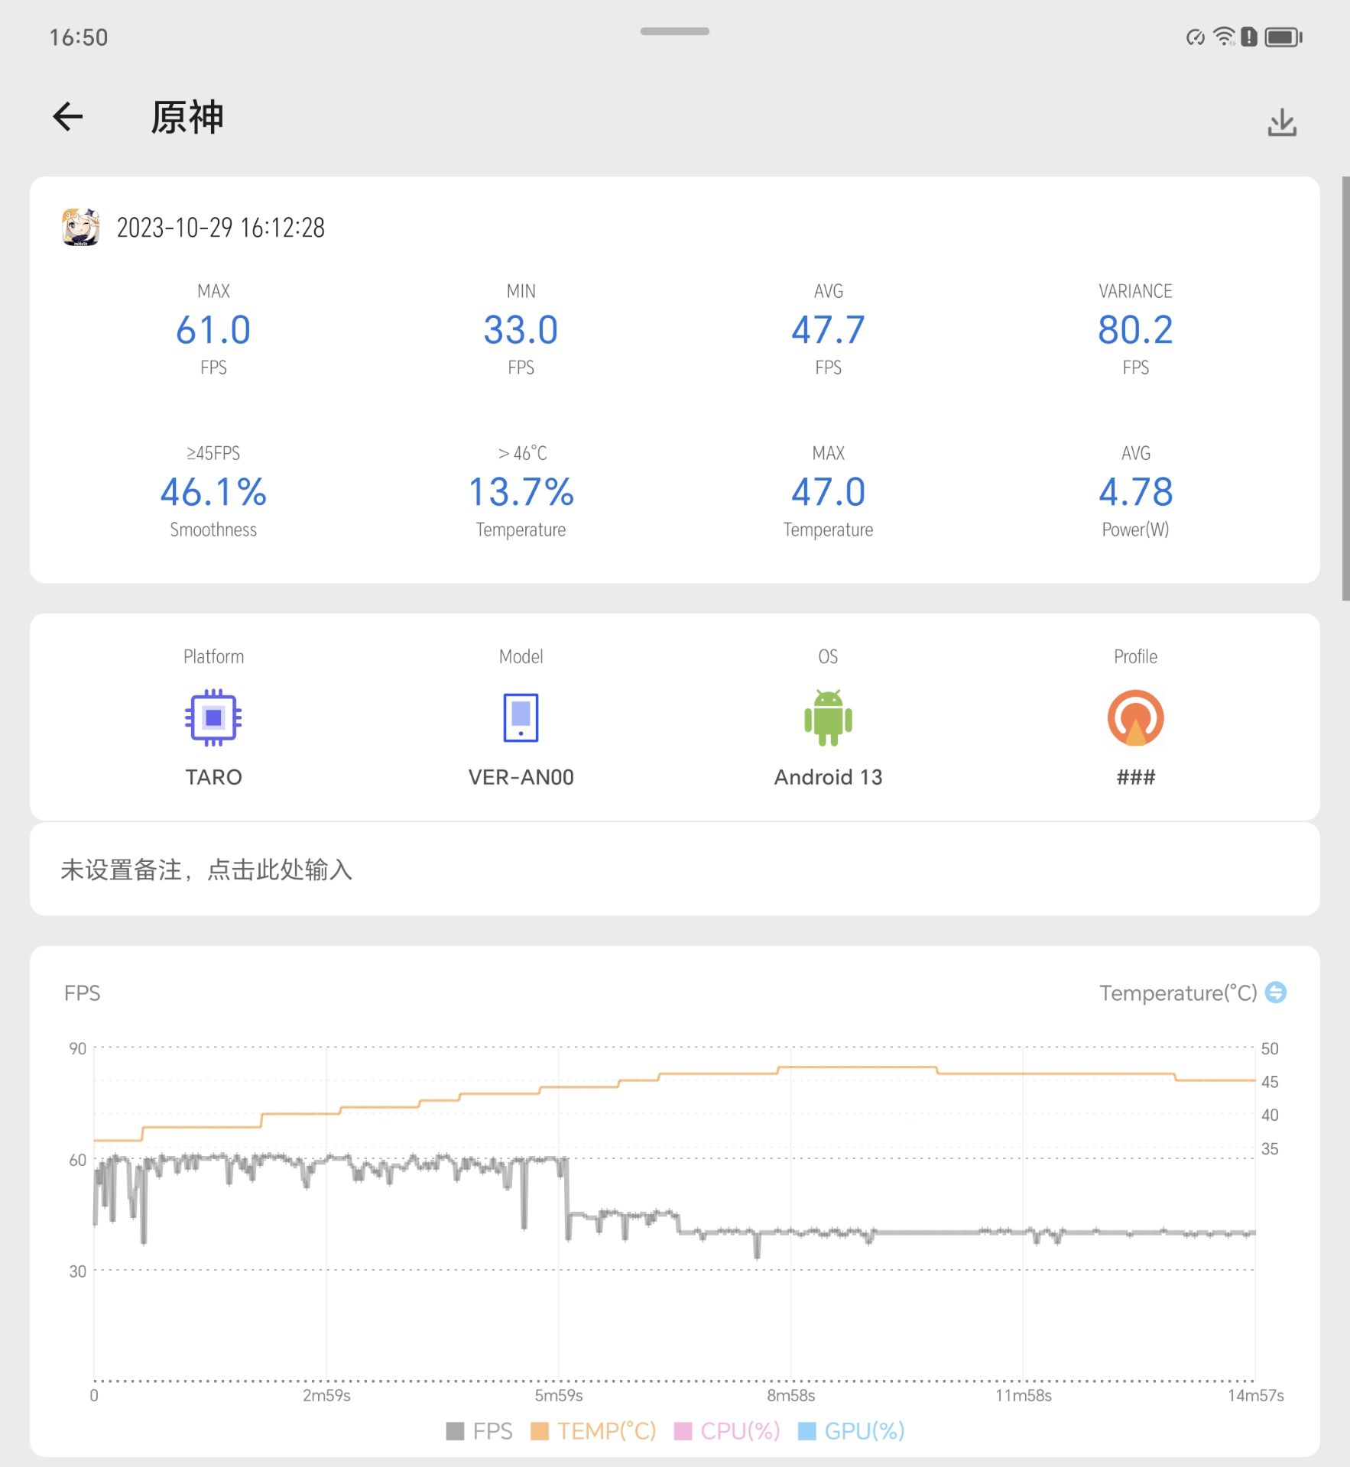Tap the ### profile label
This screenshot has height=1467, width=1350.
click(x=1135, y=777)
